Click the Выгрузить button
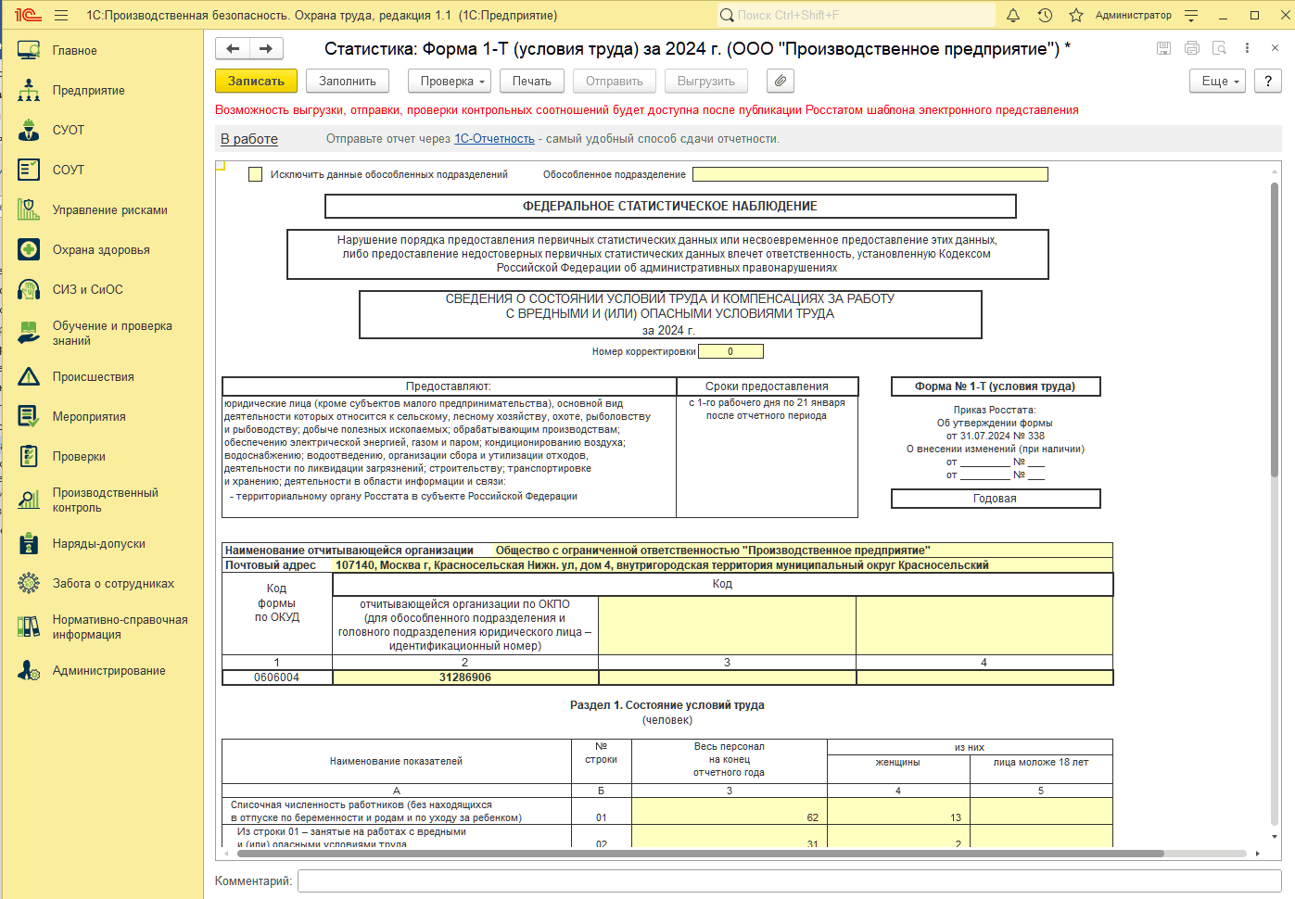Viewport: 1295px width, 899px height. [706, 82]
